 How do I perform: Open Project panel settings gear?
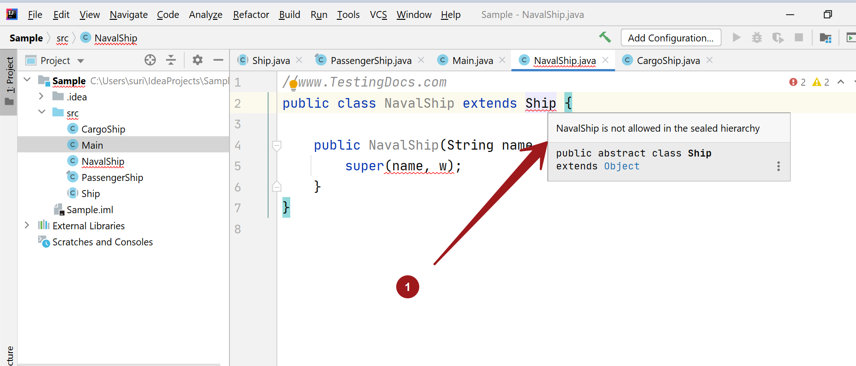coord(198,60)
